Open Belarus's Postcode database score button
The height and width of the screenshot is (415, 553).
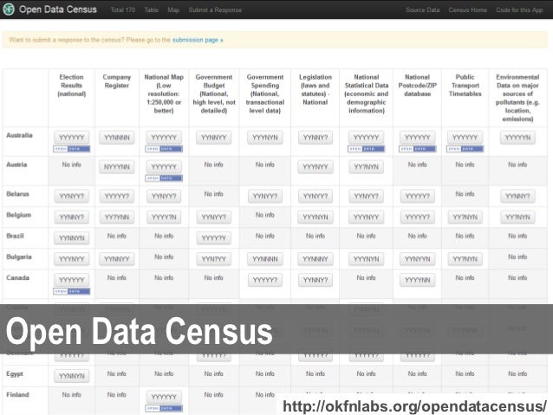point(418,196)
